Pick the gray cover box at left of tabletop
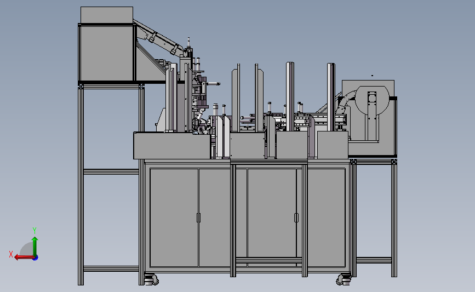 [x=172, y=145]
